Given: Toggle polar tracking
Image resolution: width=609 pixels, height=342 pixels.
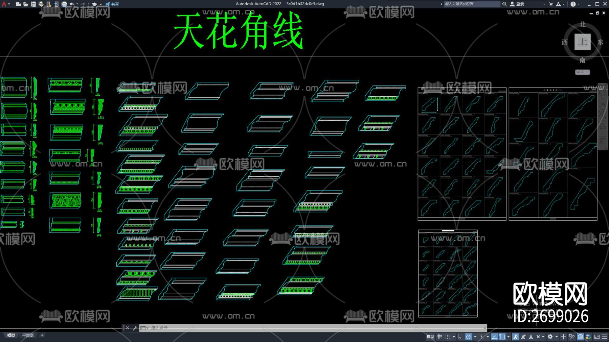Looking at the screenshot, I should point(469,337).
